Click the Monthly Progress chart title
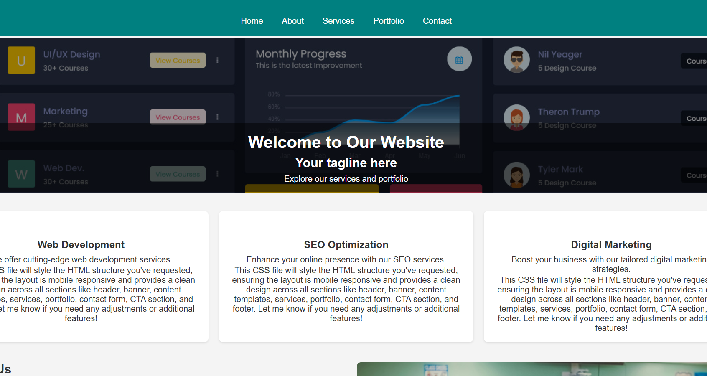707x376 pixels. pyautogui.click(x=301, y=54)
